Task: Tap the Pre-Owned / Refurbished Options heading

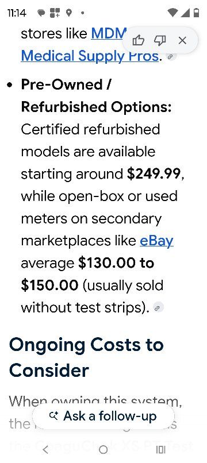Action: pos(97,96)
